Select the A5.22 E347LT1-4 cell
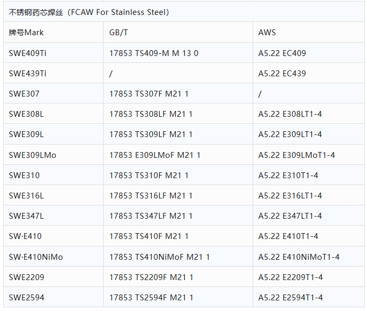The height and width of the screenshot is (311, 367). 290,216
